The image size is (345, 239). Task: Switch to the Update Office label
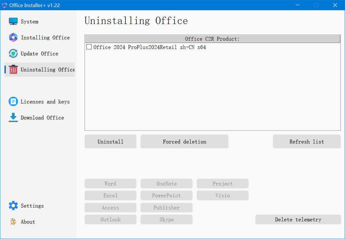39,54
